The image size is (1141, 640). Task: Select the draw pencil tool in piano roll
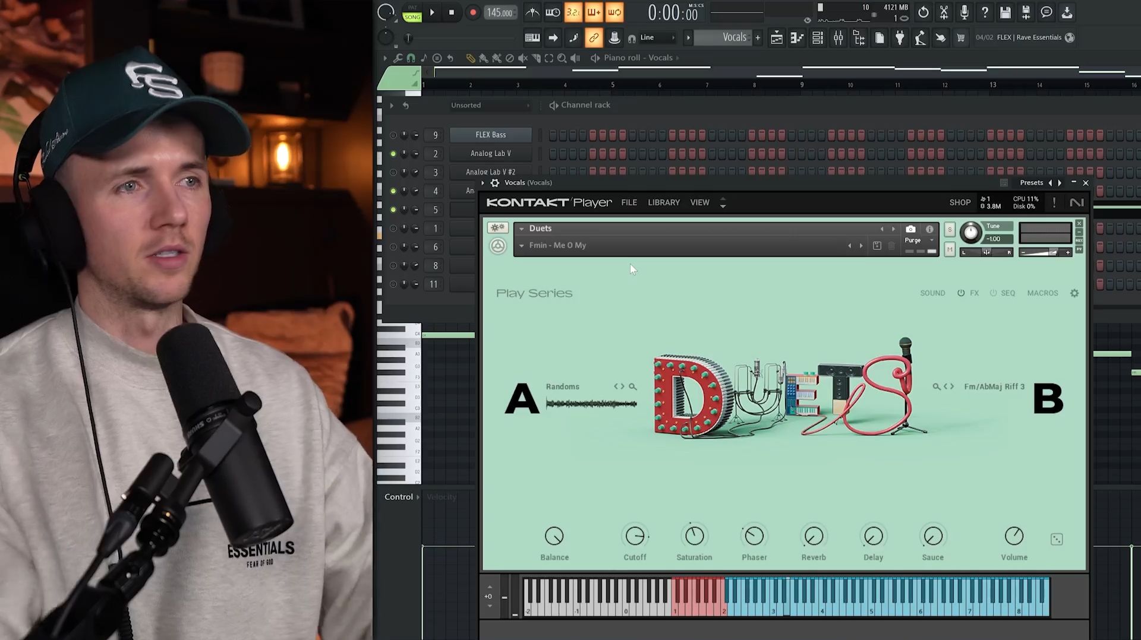470,58
